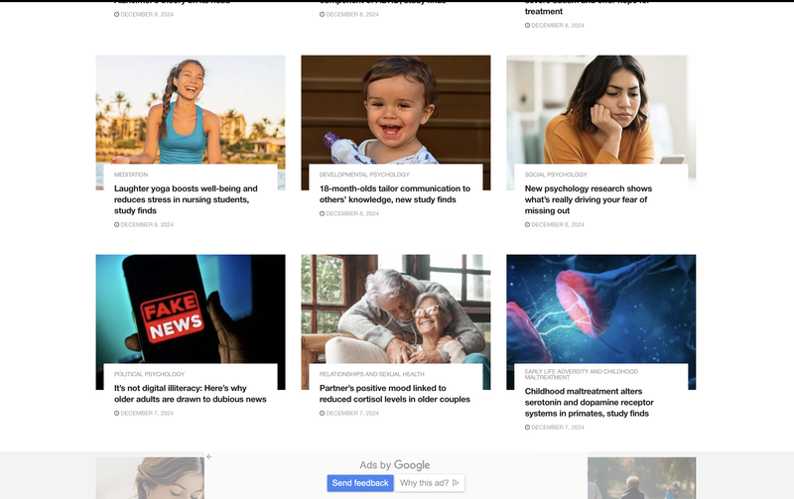Click the bored woman in orange thumbnail
The height and width of the screenshot is (499, 794).
click(x=601, y=109)
